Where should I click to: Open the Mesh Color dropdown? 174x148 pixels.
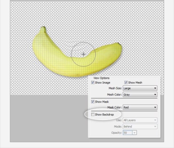[x=140, y=95]
